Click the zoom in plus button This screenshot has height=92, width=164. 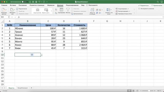[x=155, y=91]
